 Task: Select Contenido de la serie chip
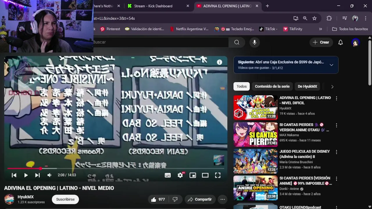click(272, 87)
